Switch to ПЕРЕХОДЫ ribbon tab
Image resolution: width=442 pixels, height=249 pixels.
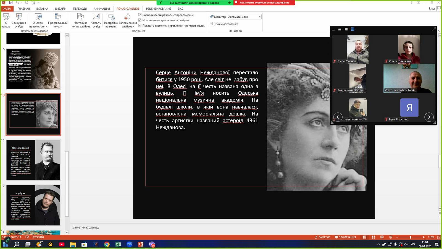[x=80, y=9]
